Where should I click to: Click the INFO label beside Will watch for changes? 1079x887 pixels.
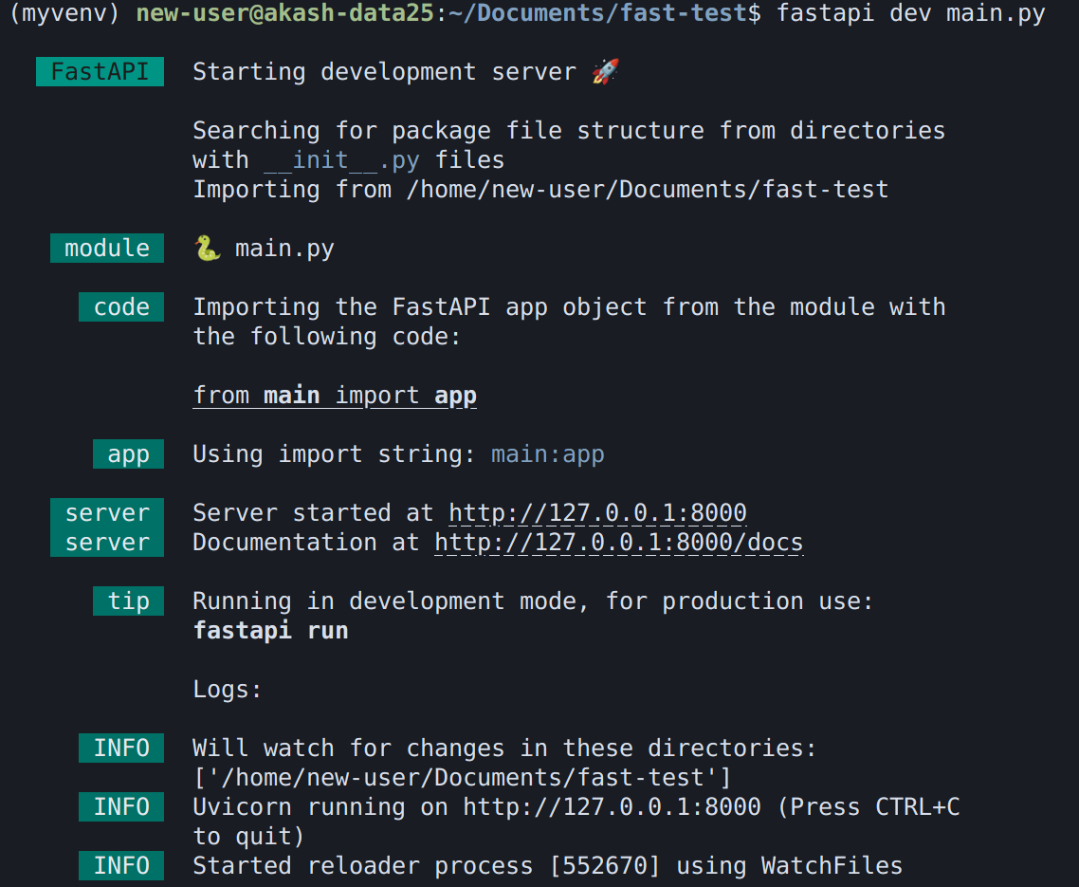point(121,748)
